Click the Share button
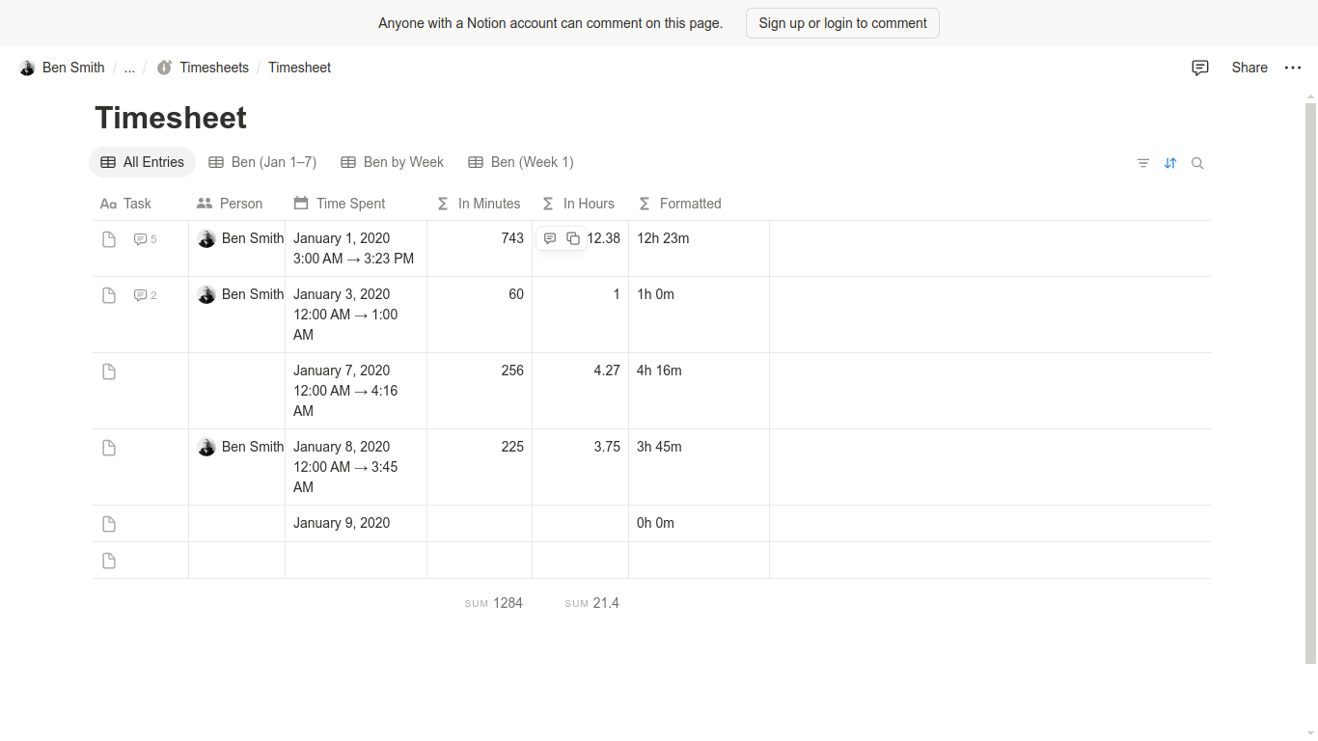This screenshot has width=1318, height=741. point(1249,68)
